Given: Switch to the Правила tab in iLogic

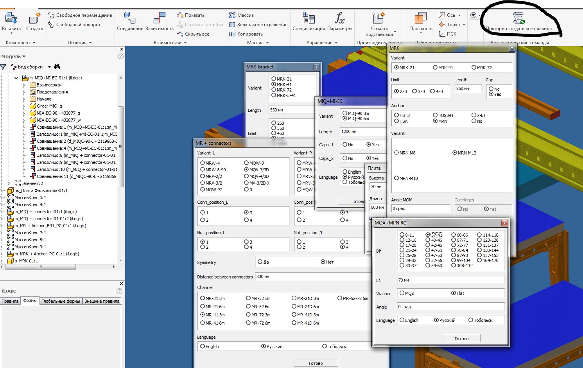Looking at the screenshot, I should tap(10, 301).
